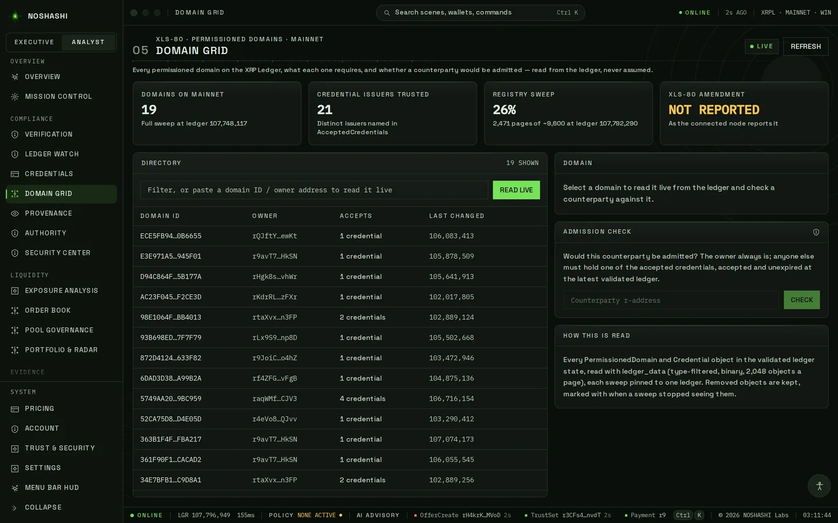Viewport: 838px width, 523px height.
Task: Click the Order Book icon
Action: (15, 310)
